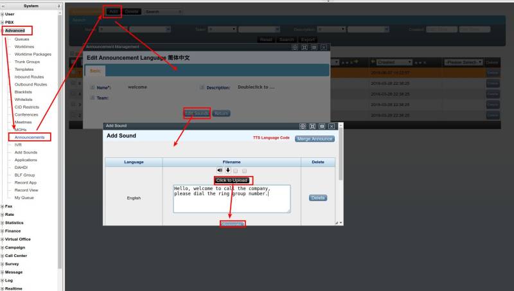Click the fullscreen icon in Add Sound titlebar
Image resolution: width=514 pixels, height=291 pixels.
[x=312, y=127]
